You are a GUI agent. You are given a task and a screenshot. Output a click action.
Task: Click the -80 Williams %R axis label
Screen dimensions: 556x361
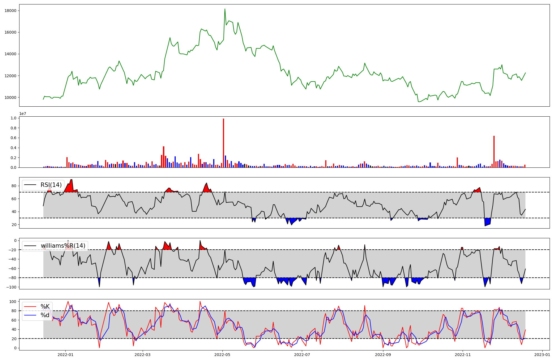[12, 278]
